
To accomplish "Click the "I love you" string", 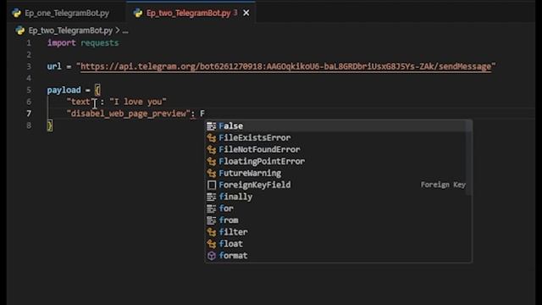I will pyautogui.click(x=138, y=102).
